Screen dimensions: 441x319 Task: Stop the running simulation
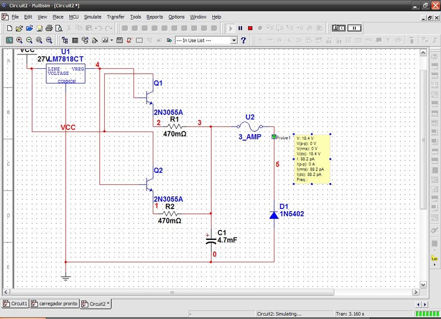click(250, 28)
